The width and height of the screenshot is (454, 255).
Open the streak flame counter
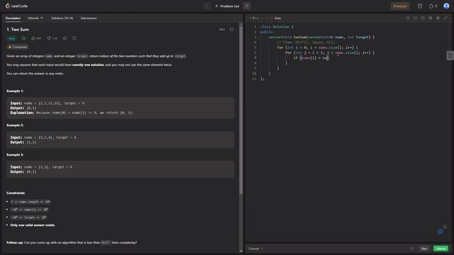click(433, 6)
